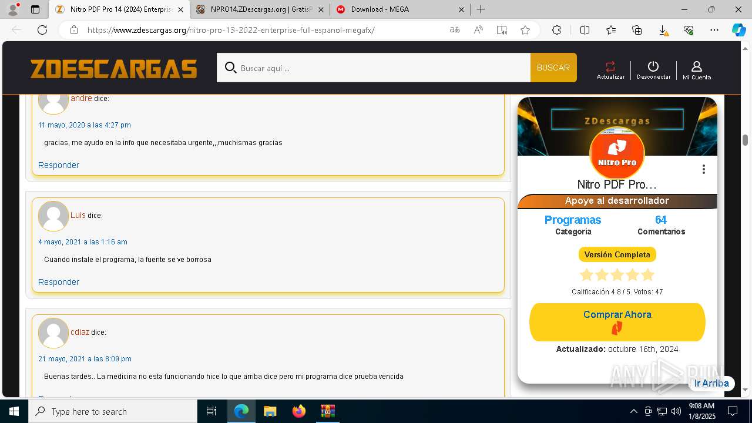Image resolution: width=752 pixels, height=423 pixels.
Task: Open the translate page icon
Action: [455, 30]
